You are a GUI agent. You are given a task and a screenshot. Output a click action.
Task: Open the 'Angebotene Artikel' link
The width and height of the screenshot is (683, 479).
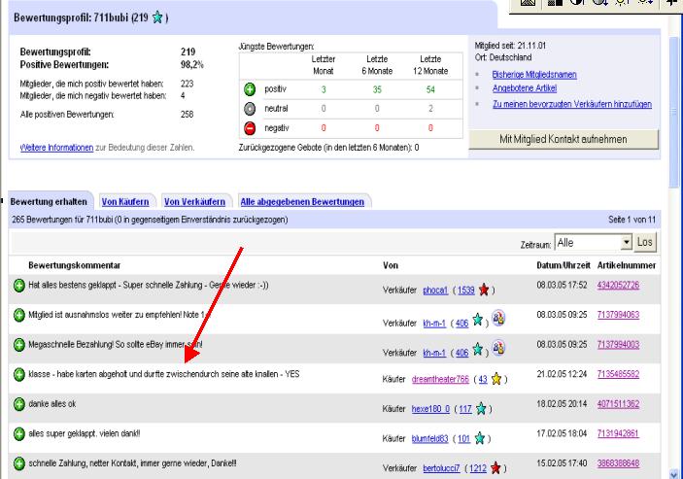click(525, 87)
